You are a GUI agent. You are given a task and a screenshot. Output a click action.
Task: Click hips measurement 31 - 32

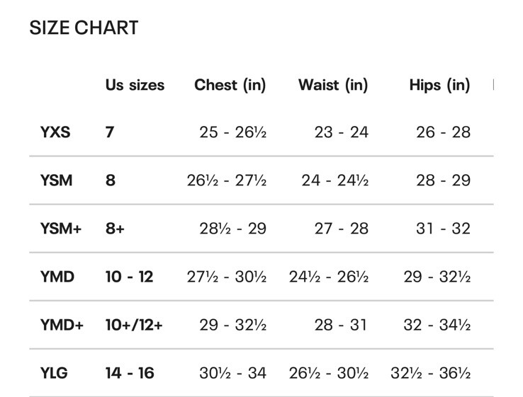click(444, 229)
